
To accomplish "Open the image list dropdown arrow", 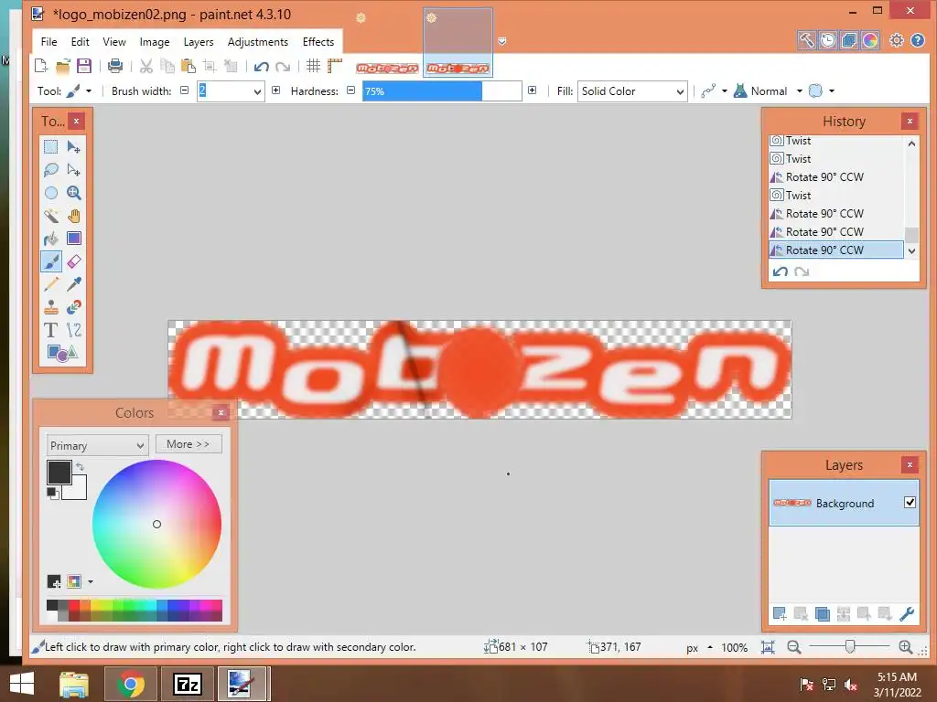I will coord(502,40).
